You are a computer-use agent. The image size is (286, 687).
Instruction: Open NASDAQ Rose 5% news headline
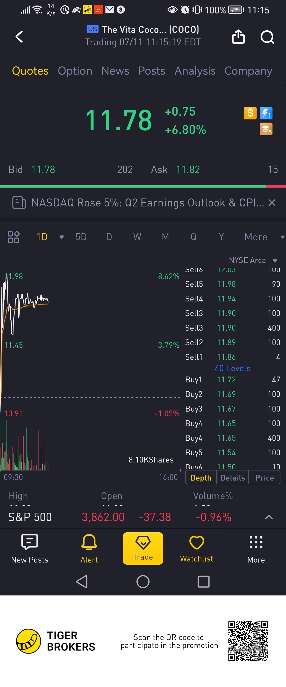[x=148, y=203]
